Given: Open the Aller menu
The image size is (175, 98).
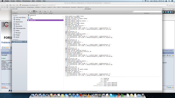Looking at the screenshot, I should [33, 1].
